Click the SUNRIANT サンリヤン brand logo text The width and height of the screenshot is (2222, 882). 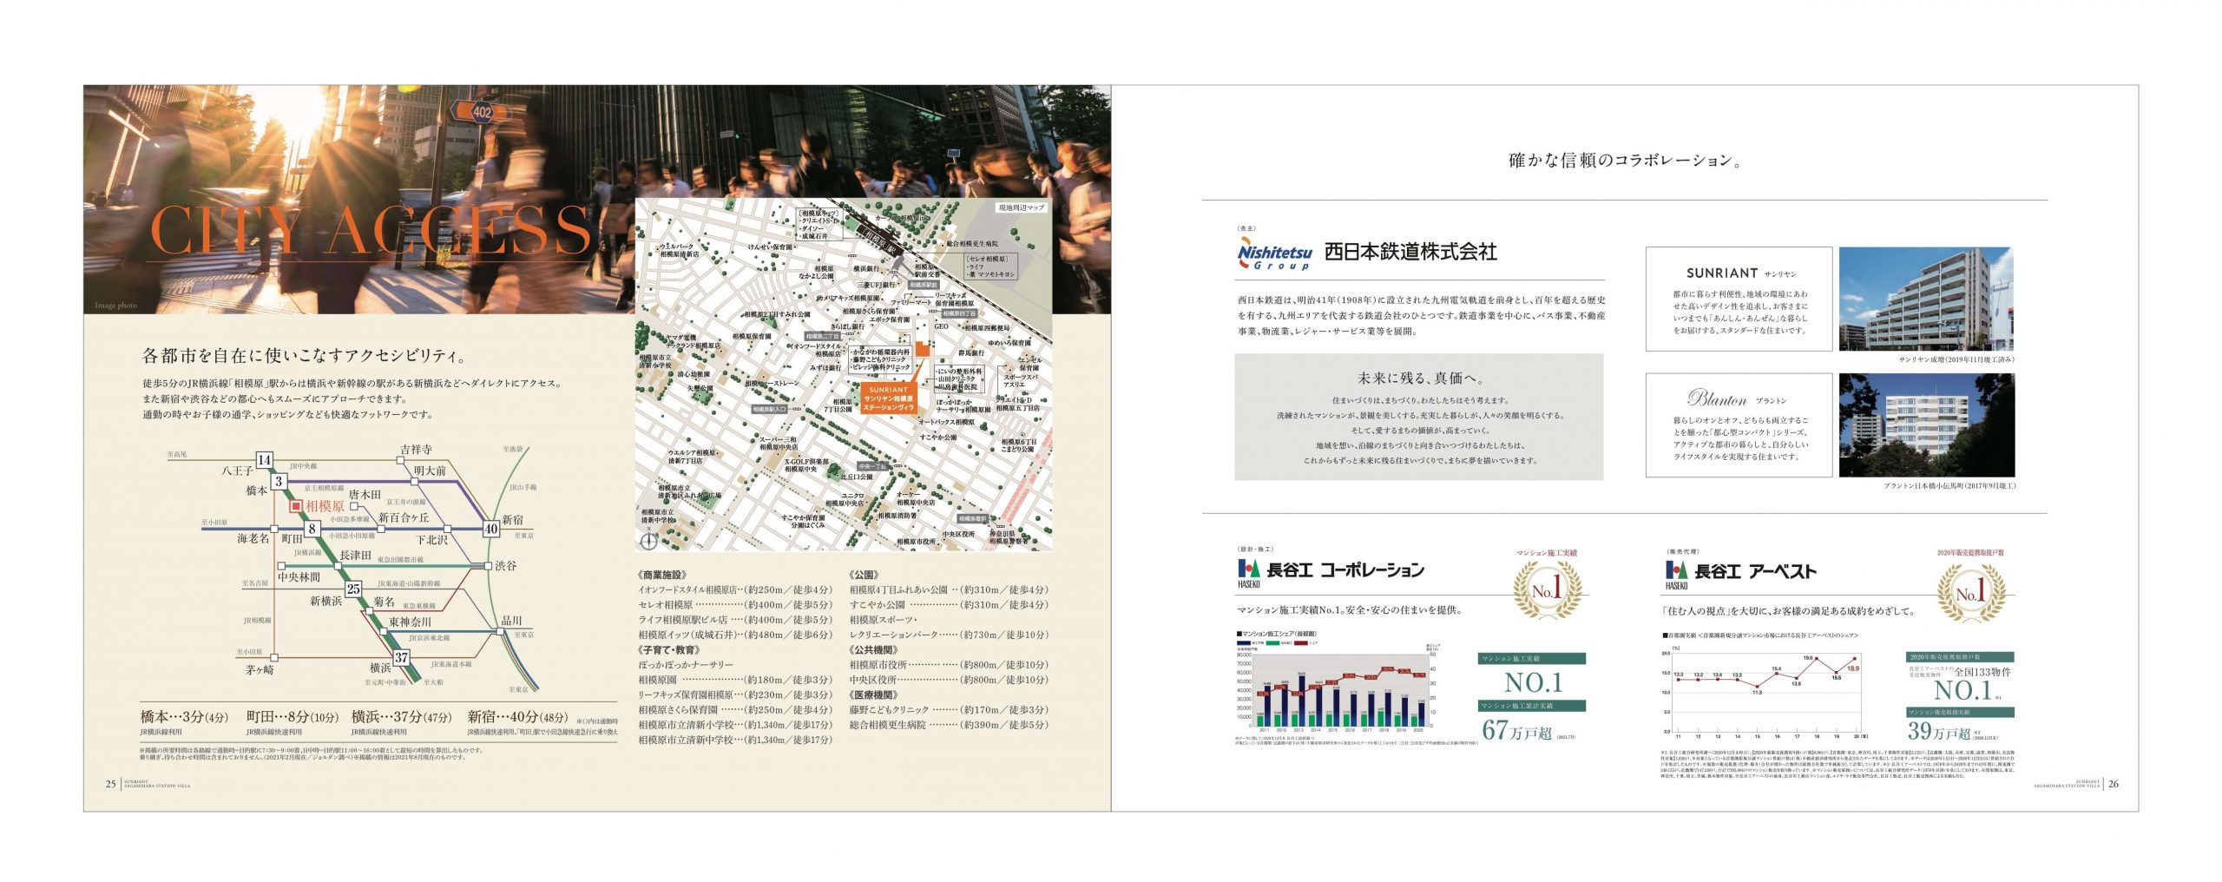point(1740,273)
